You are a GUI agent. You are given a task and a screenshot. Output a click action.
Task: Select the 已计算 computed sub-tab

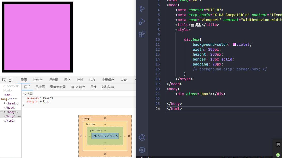[x=40, y=87]
